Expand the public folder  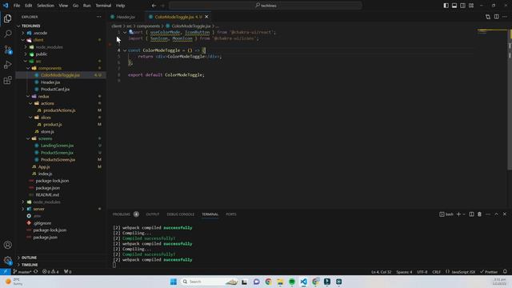tap(26, 54)
